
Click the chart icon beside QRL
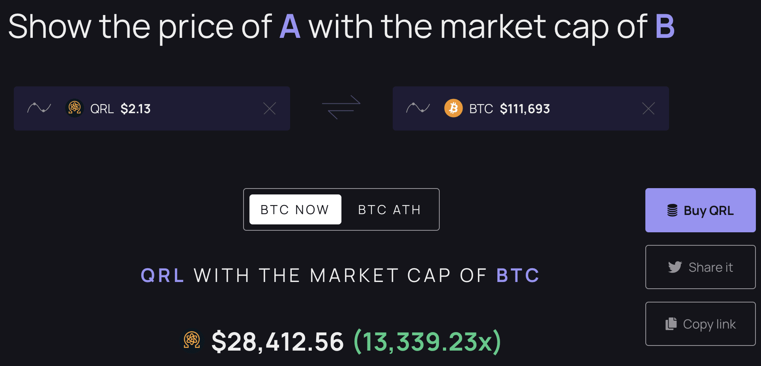click(39, 108)
